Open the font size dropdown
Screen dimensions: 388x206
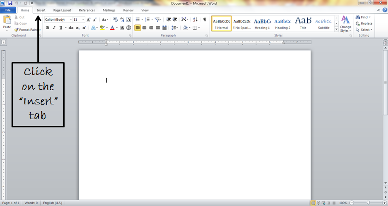(x=83, y=19)
